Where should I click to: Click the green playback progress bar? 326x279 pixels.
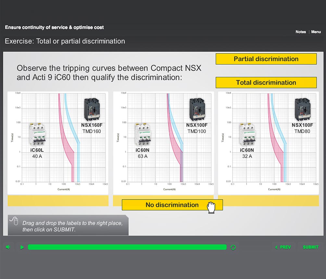127,247
